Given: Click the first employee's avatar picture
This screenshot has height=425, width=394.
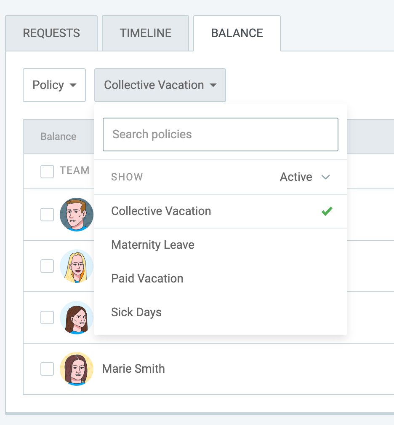Looking at the screenshot, I should coord(77,215).
